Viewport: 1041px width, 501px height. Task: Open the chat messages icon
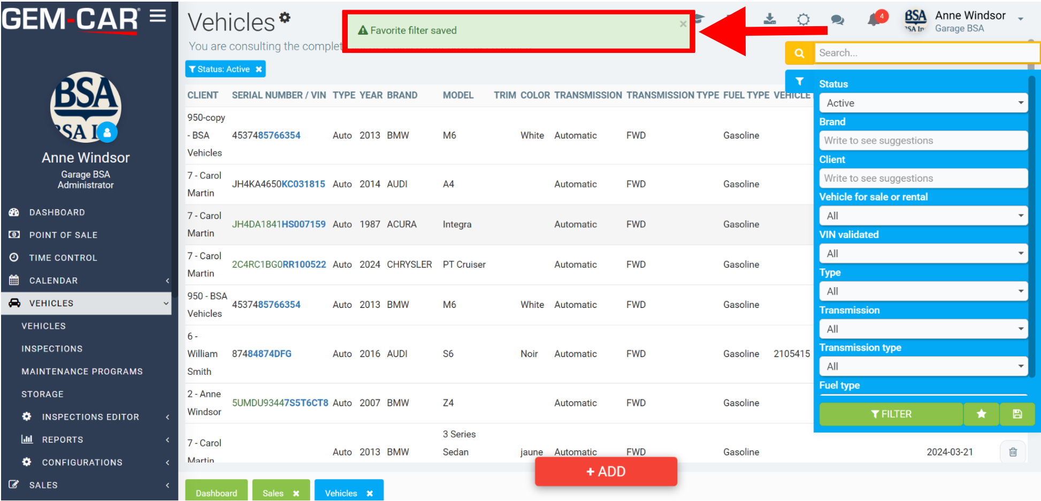click(x=837, y=20)
